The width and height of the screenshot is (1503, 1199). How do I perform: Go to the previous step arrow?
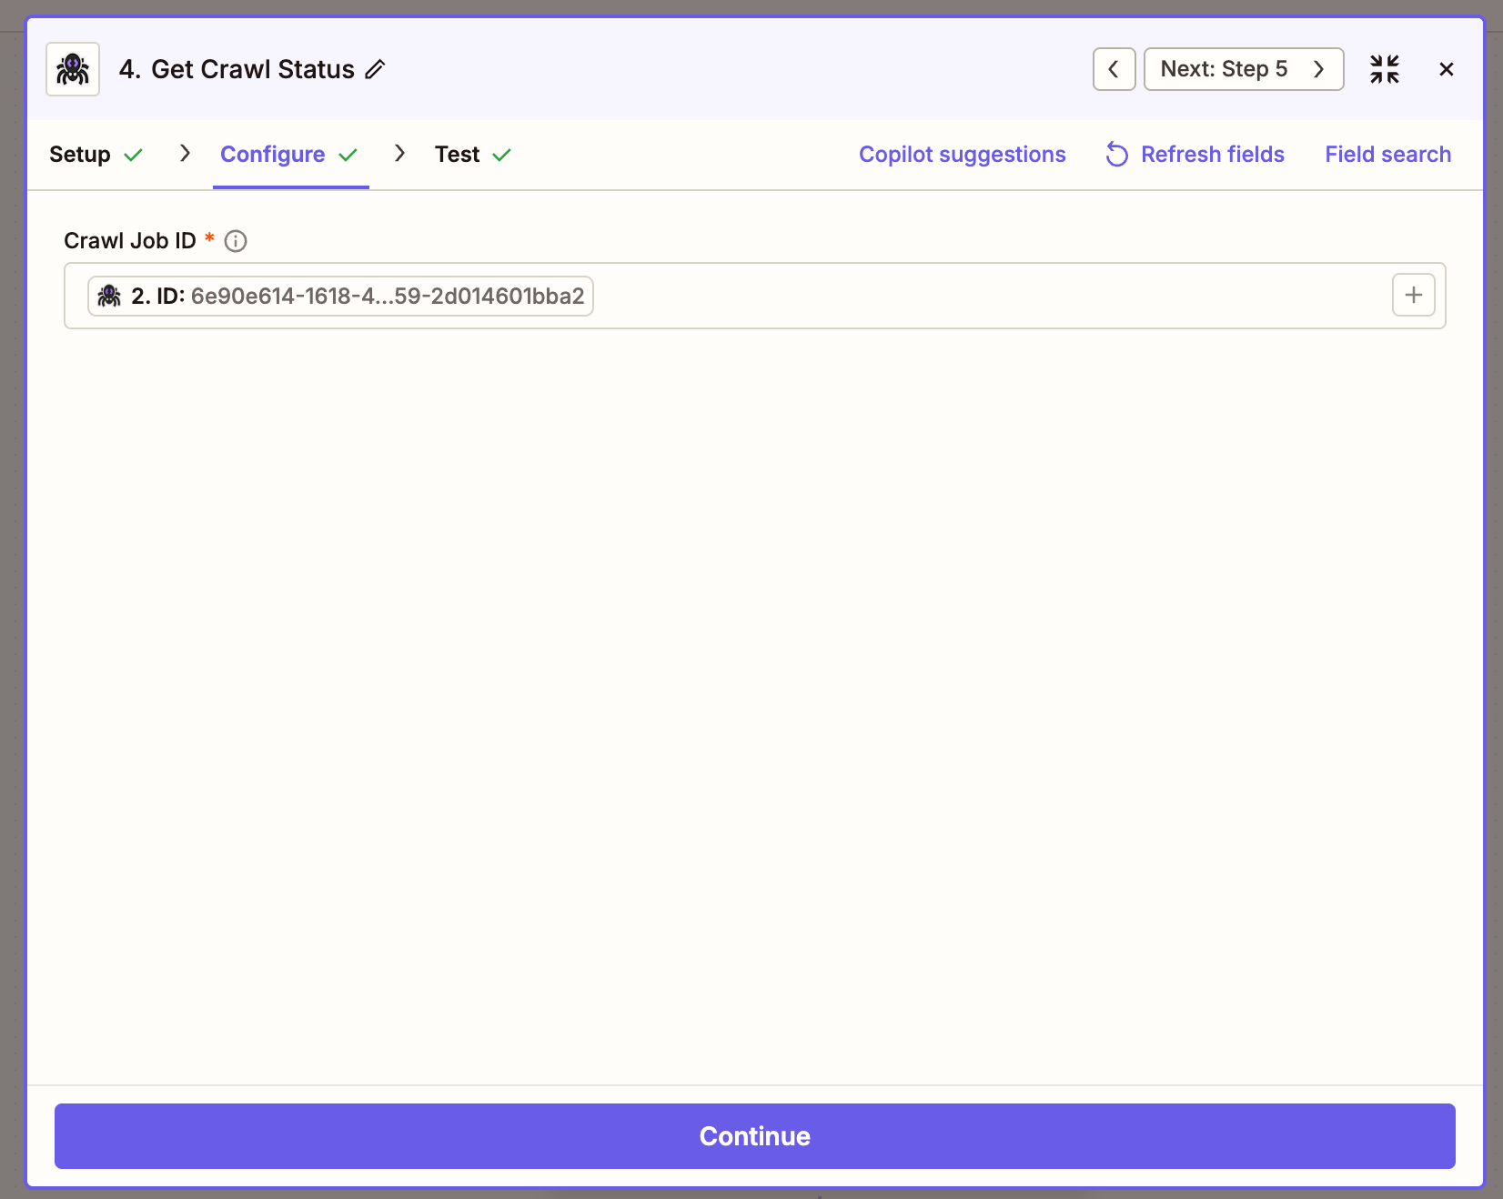click(1114, 69)
